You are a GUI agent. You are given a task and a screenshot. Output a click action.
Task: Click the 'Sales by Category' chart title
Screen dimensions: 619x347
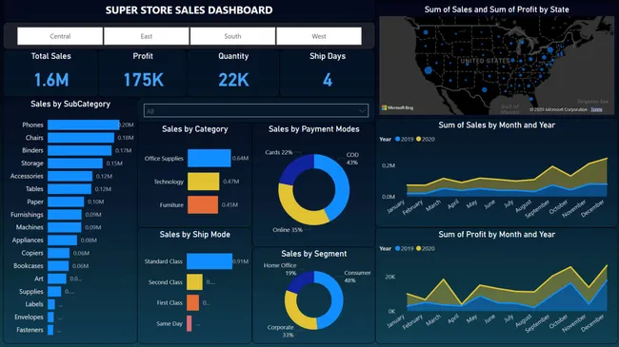(194, 129)
